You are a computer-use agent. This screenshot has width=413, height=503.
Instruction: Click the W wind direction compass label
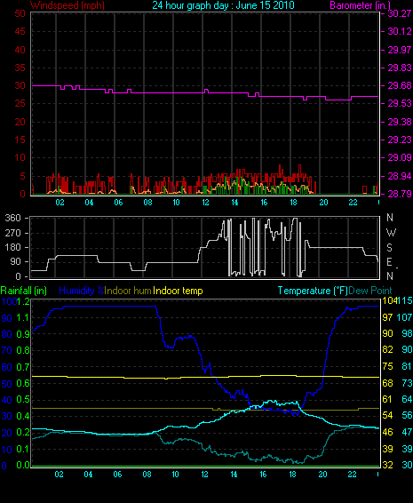click(x=391, y=232)
